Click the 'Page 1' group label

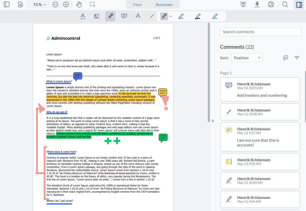tap(226, 73)
